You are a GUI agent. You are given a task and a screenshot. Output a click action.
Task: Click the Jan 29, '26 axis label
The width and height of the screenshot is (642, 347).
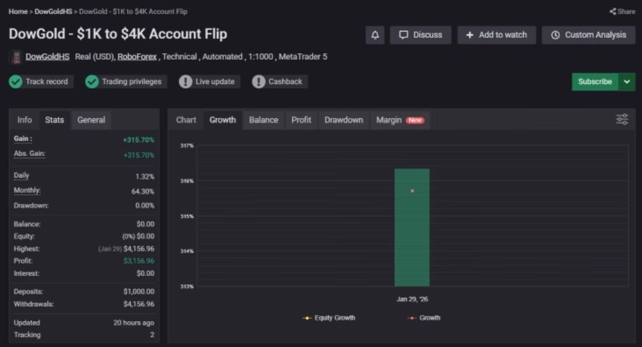[x=412, y=299]
